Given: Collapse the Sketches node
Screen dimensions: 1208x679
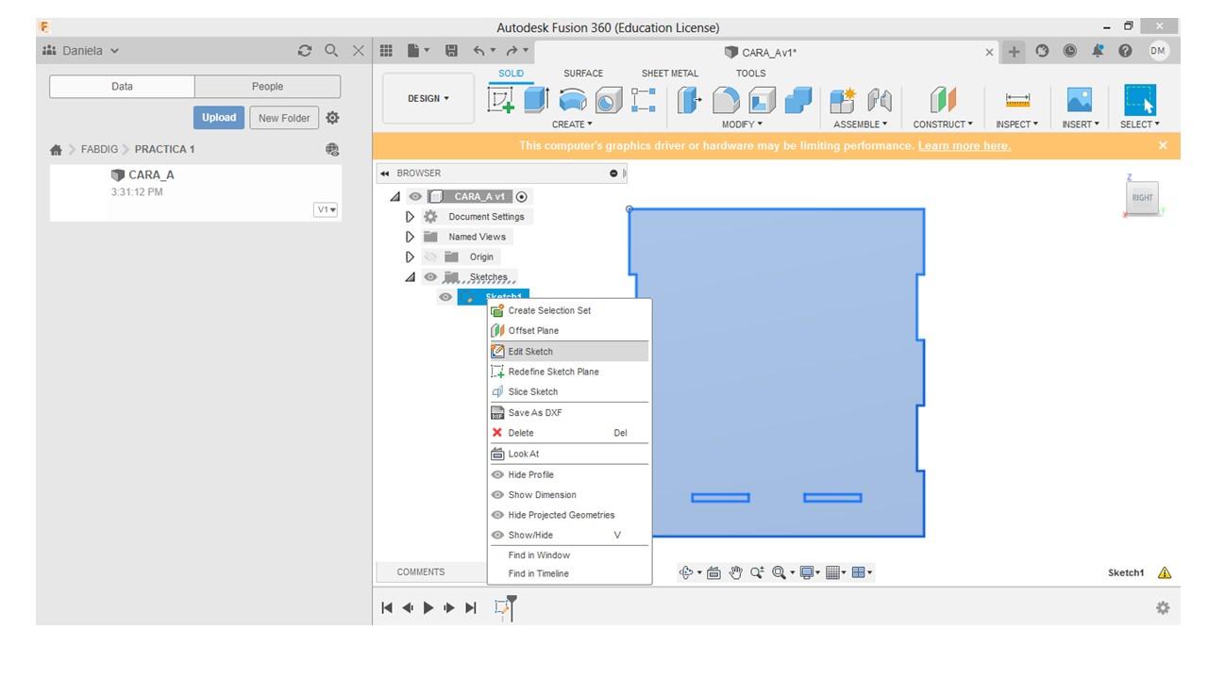Looking at the screenshot, I should click(410, 277).
